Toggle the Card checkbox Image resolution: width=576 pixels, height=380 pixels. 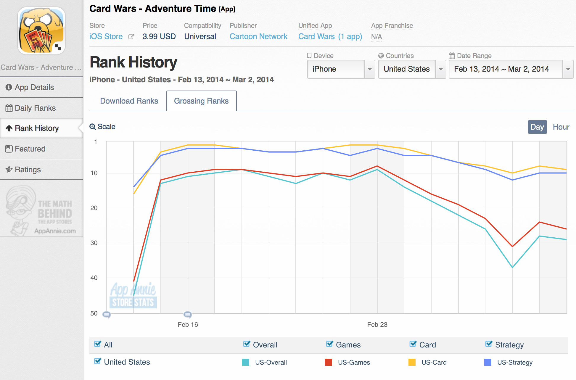413,344
